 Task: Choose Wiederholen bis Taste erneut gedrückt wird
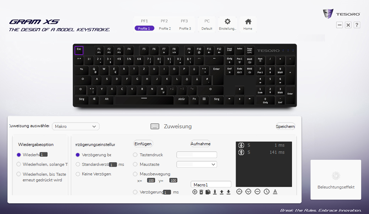[x=18, y=174]
